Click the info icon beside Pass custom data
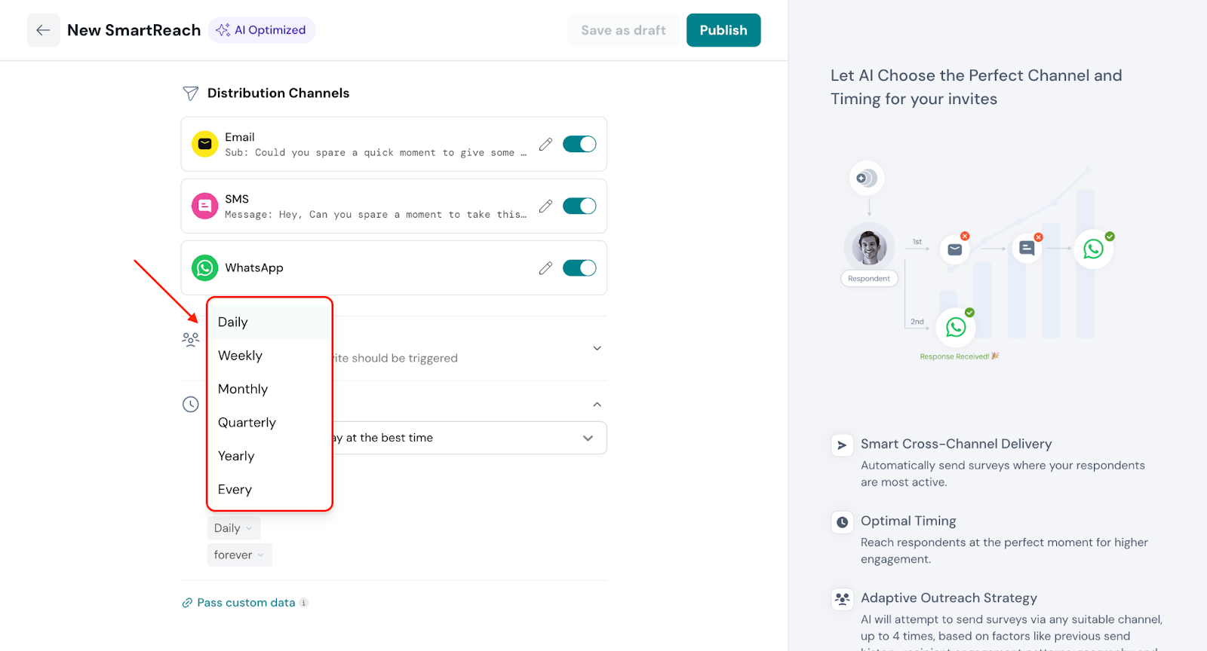This screenshot has width=1207, height=651. click(304, 603)
